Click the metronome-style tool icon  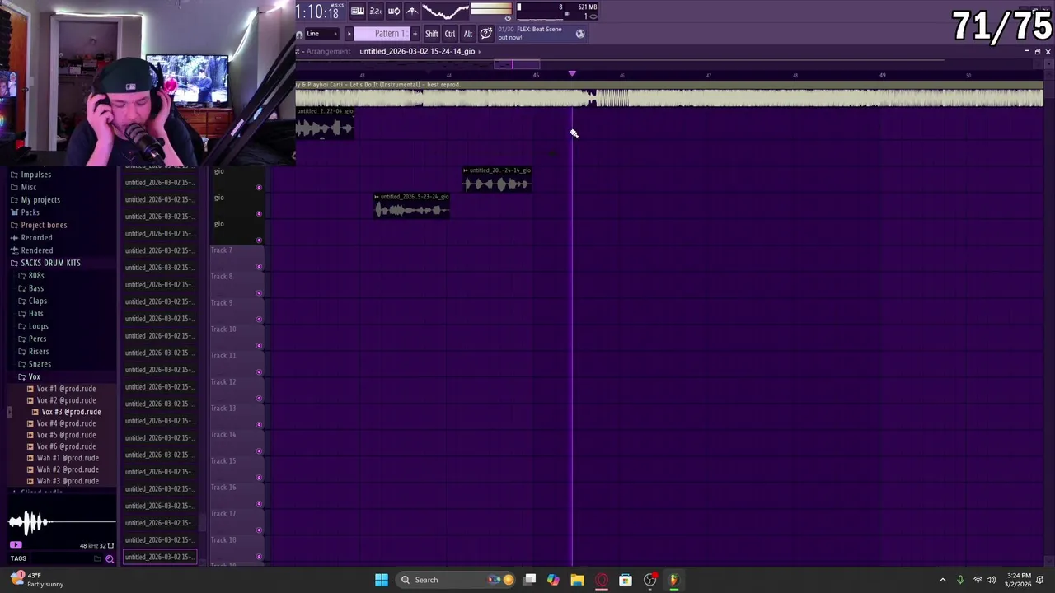[x=412, y=11]
